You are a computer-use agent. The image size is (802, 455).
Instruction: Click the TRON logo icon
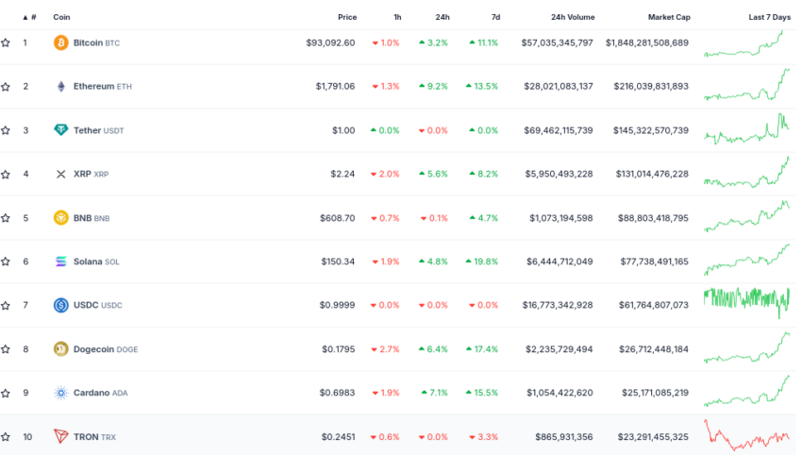(x=61, y=436)
